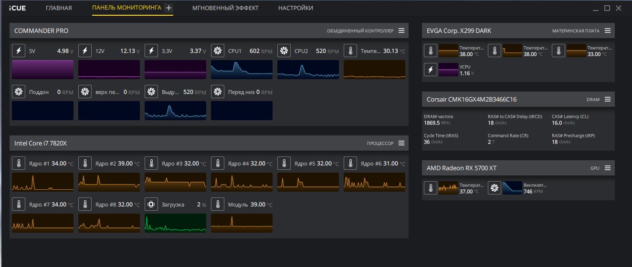Click the 12V voltage graph
This screenshot has height=267, width=632.
(x=109, y=70)
